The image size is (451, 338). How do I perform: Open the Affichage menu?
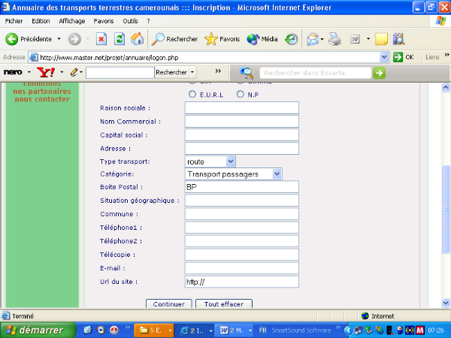coord(72,21)
